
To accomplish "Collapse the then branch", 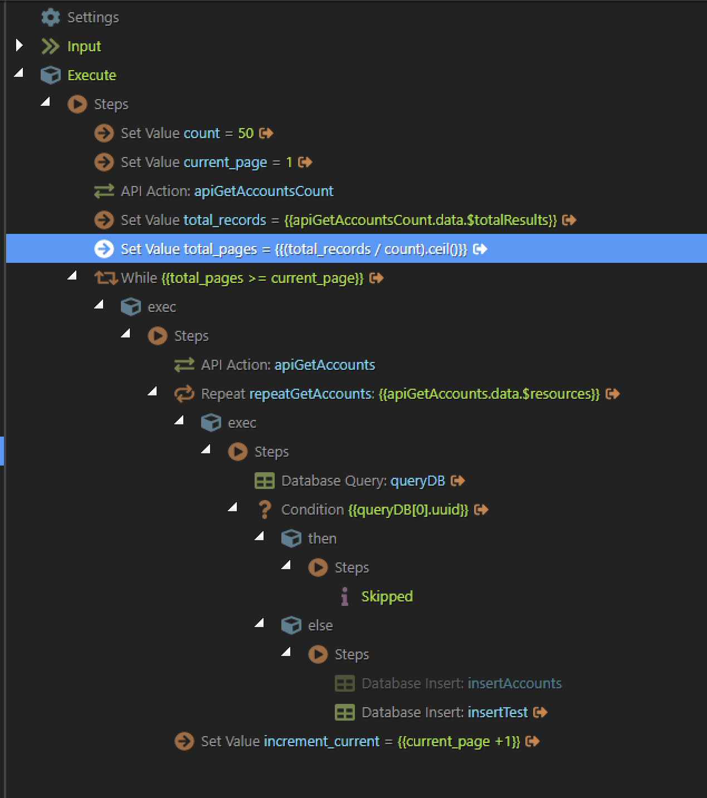I will [x=260, y=536].
